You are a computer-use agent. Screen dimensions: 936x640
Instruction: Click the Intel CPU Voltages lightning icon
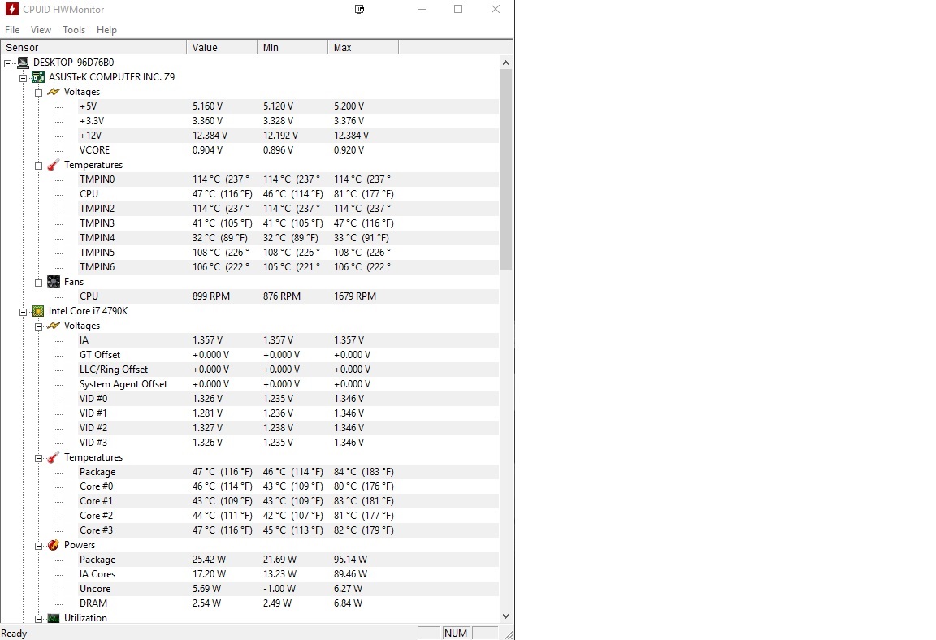point(54,326)
